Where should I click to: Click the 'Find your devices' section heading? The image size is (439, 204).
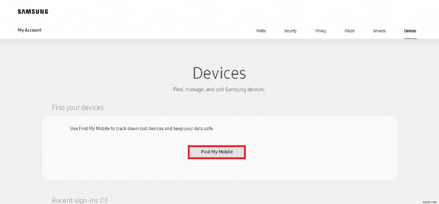[77, 107]
